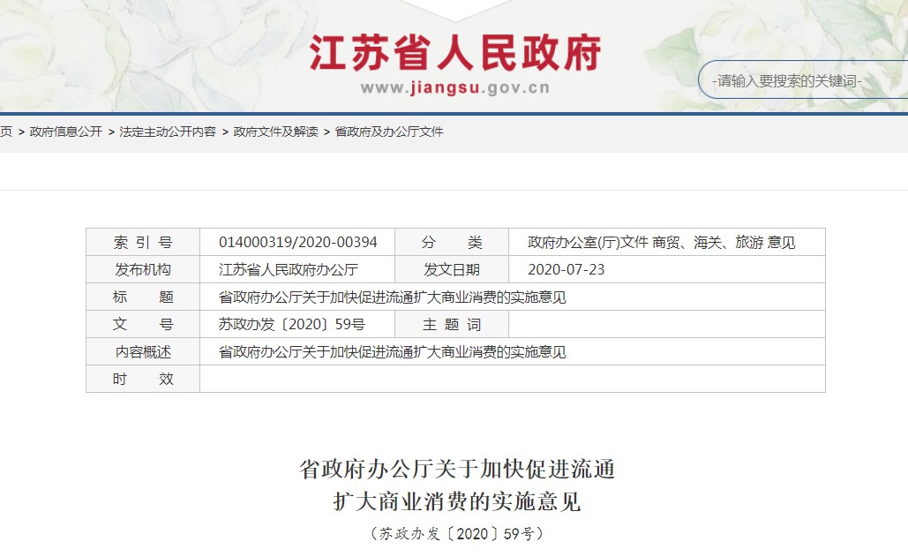
Task: Click the 索引号 label cell
Action: (x=143, y=243)
